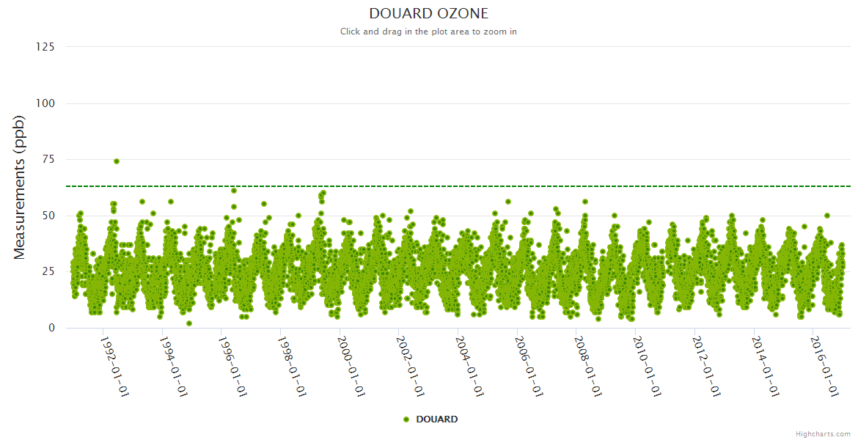Screen dimensions: 858x440
Task: Click the 2000-01-01 x-axis label
Action: (x=351, y=367)
